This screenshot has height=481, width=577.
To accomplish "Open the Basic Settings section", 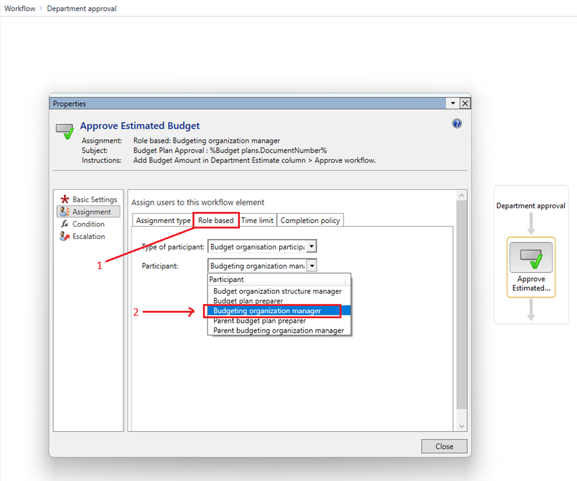I will tap(88, 199).
